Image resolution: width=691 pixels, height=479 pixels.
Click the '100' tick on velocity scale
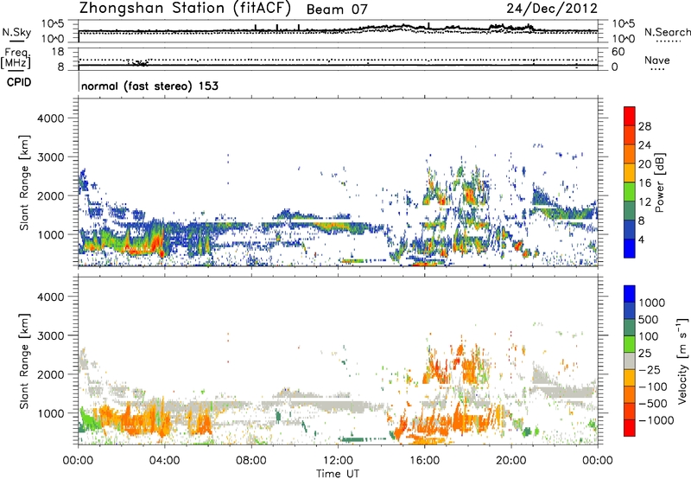(x=649, y=336)
